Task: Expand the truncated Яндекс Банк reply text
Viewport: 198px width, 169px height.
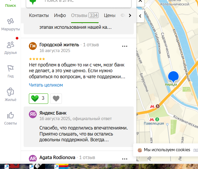Action: (x=84, y=134)
